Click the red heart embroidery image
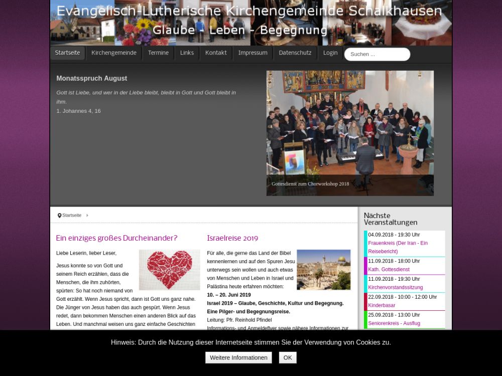This screenshot has width=502, height=376. click(169, 270)
